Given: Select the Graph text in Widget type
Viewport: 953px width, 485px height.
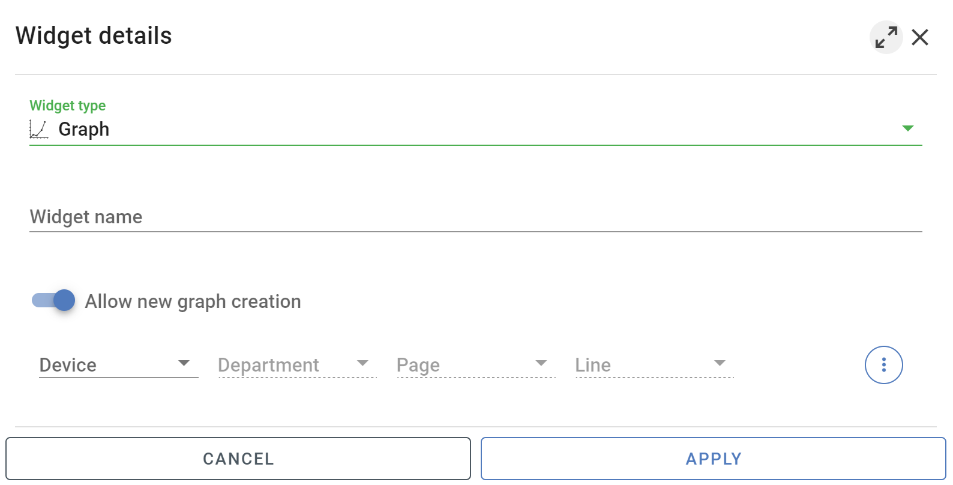Looking at the screenshot, I should (x=83, y=128).
